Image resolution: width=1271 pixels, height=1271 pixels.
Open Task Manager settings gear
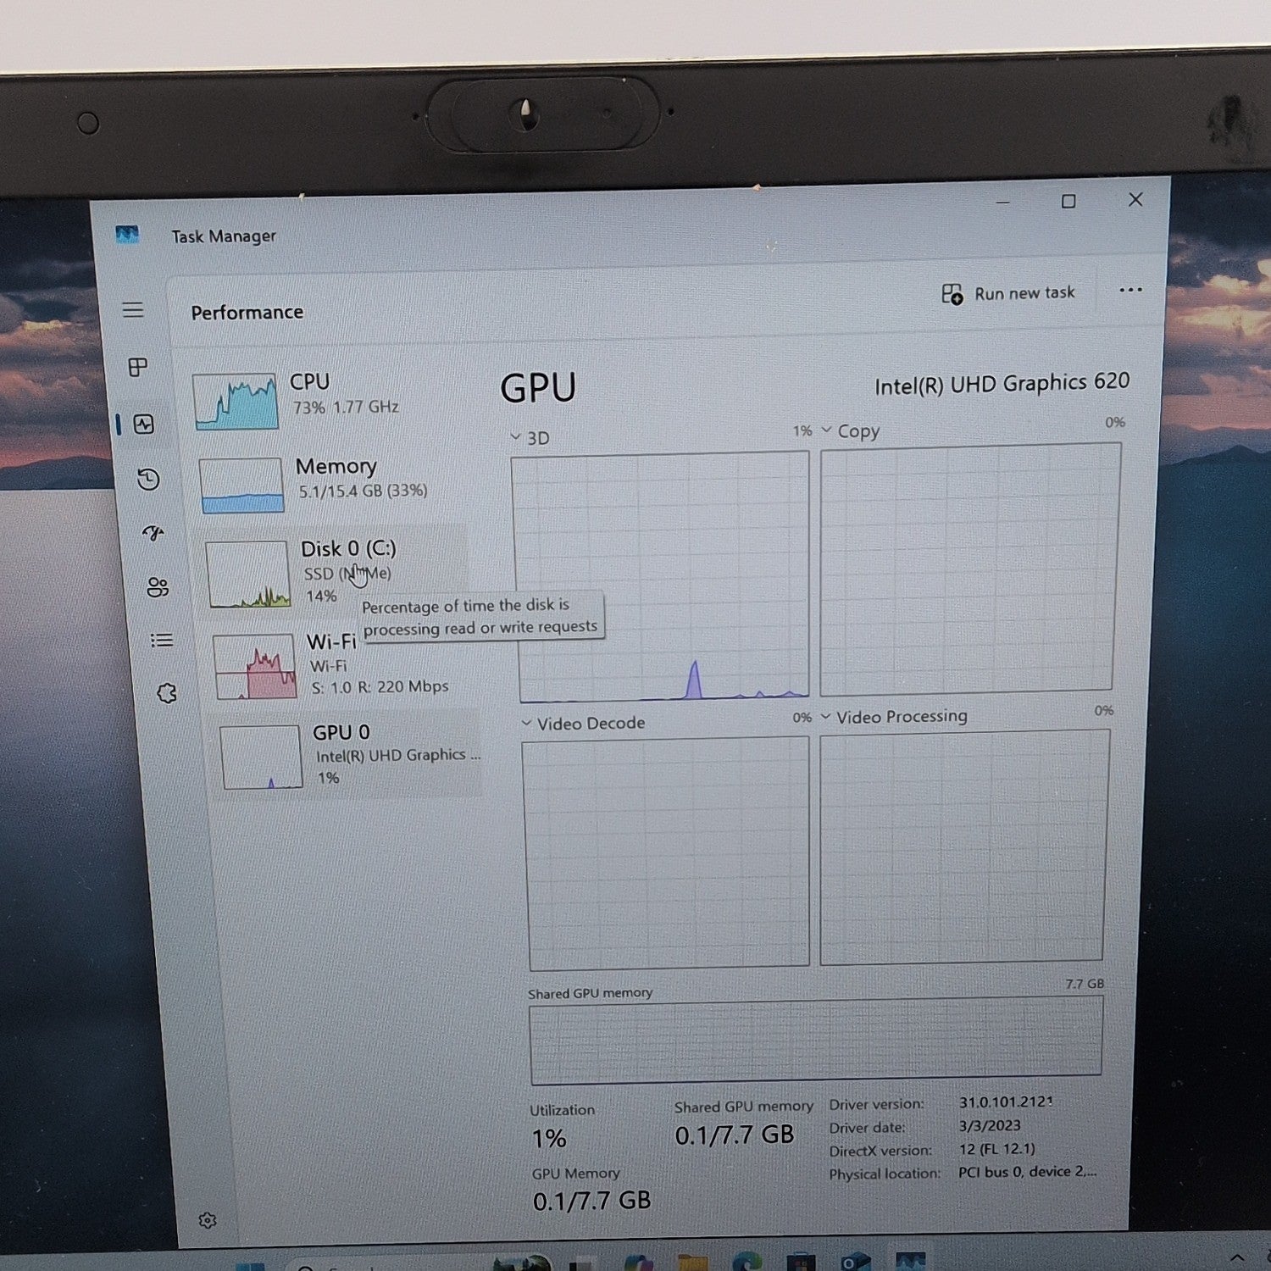[208, 1220]
